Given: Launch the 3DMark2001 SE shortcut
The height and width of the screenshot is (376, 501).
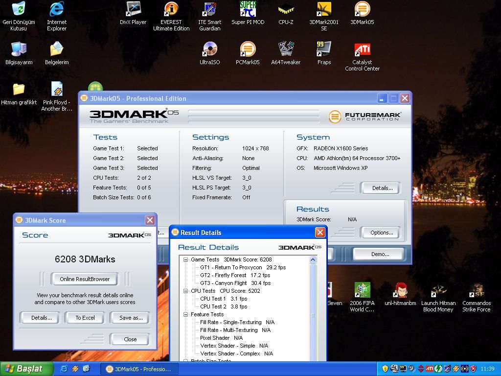Looking at the screenshot, I should tap(324, 16).
